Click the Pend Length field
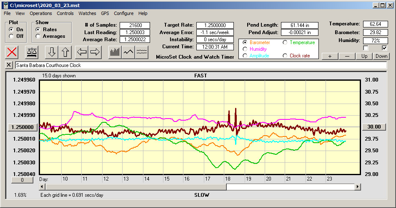Viewport: 396px width, 208px height. 300,25
